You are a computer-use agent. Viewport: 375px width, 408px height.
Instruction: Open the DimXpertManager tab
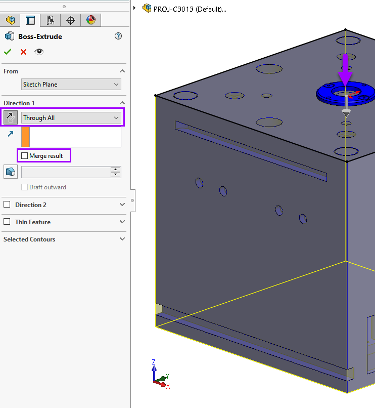pyautogui.click(x=71, y=20)
